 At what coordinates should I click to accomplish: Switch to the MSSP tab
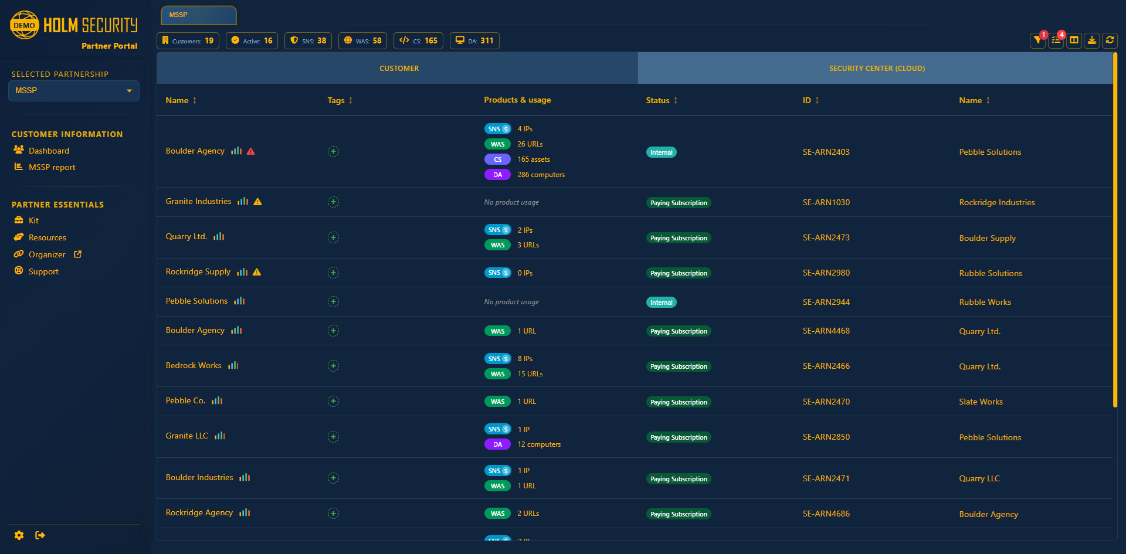pyautogui.click(x=198, y=15)
